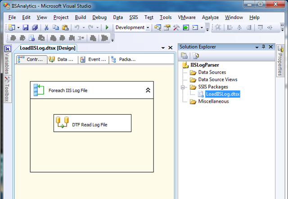
Task: Click the Data Flow task icon beside DTF Read Log File
Action: 62,122
